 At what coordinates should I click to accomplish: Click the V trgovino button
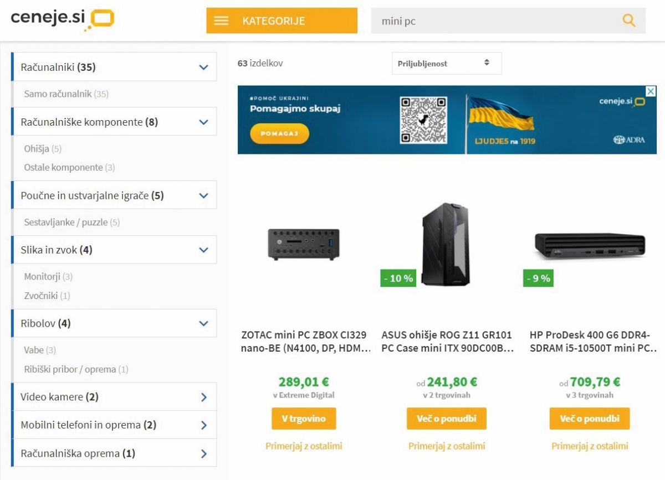click(x=304, y=419)
